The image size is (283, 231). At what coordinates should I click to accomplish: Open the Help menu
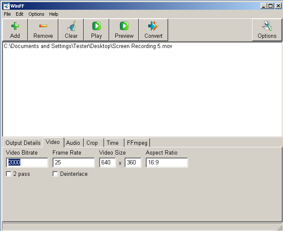[54, 14]
